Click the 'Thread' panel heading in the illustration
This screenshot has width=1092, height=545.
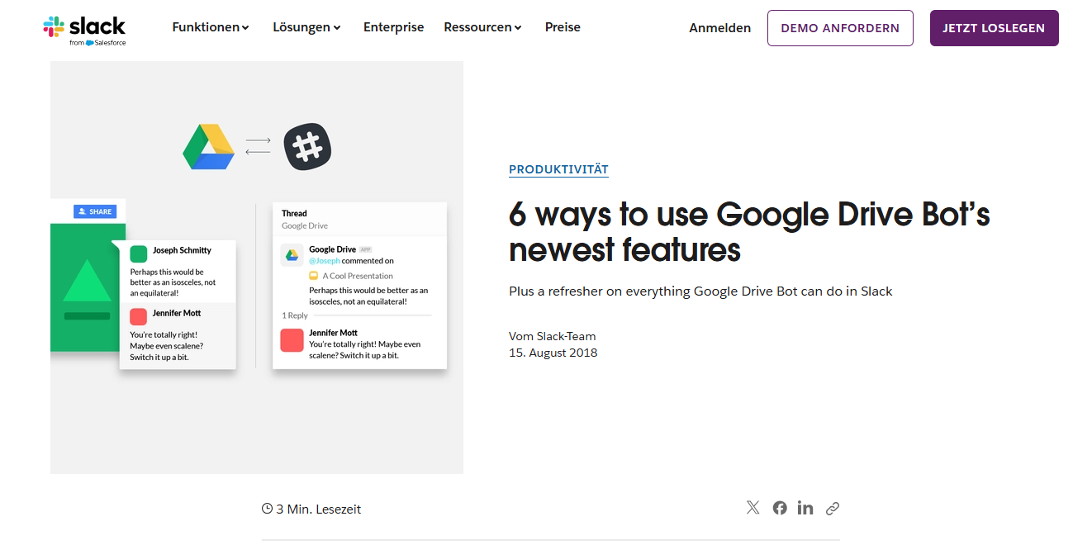point(294,214)
